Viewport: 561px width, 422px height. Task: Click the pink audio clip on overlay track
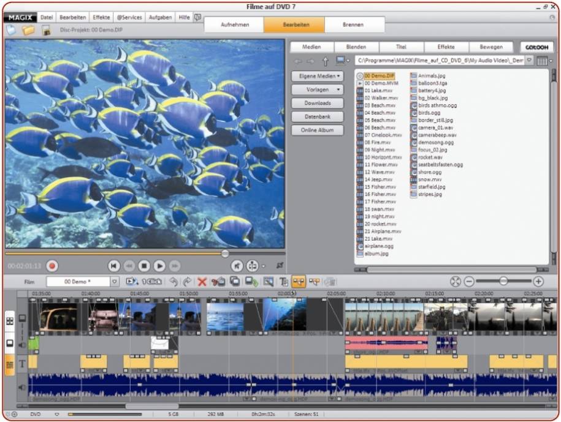point(386,344)
